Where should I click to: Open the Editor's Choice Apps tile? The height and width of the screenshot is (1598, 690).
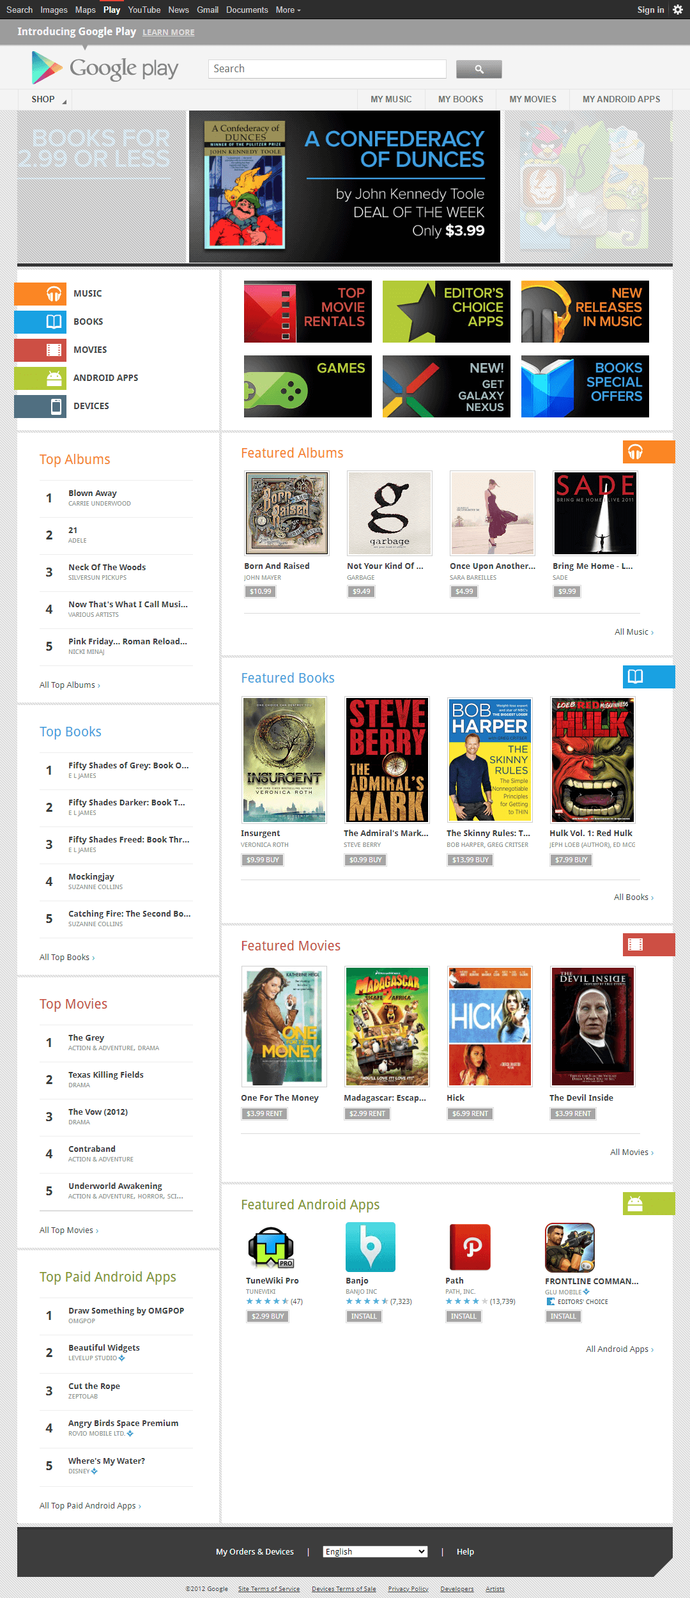447,311
